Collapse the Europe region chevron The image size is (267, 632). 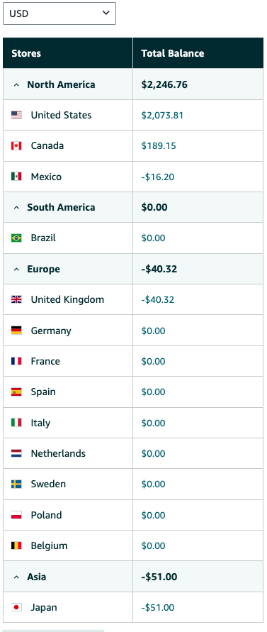click(16, 270)
